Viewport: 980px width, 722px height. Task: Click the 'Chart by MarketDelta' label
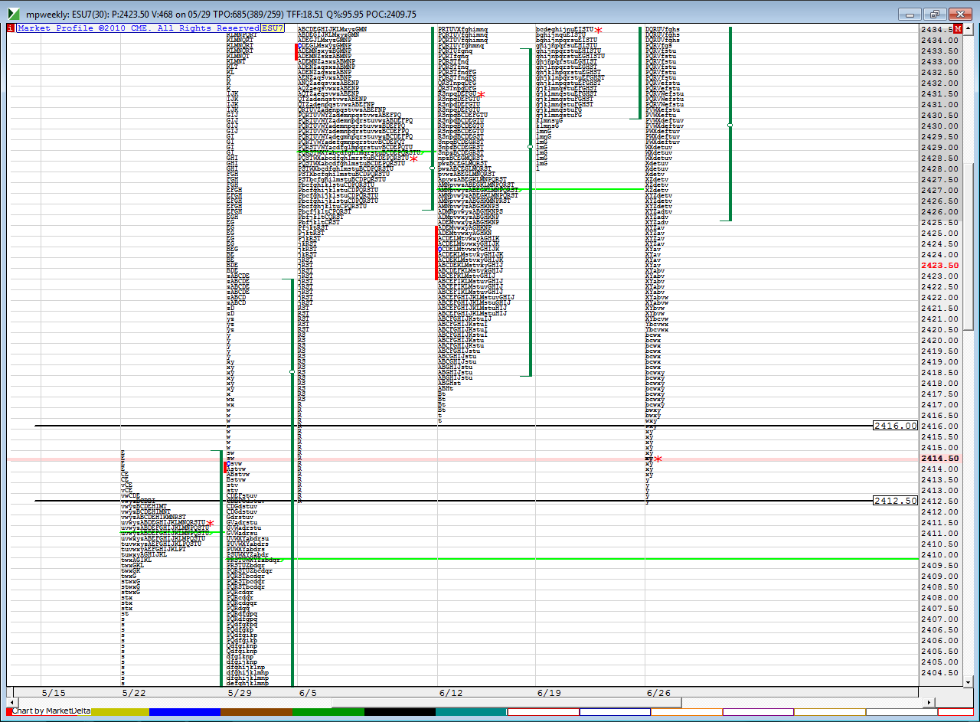[x=51, y=711]
